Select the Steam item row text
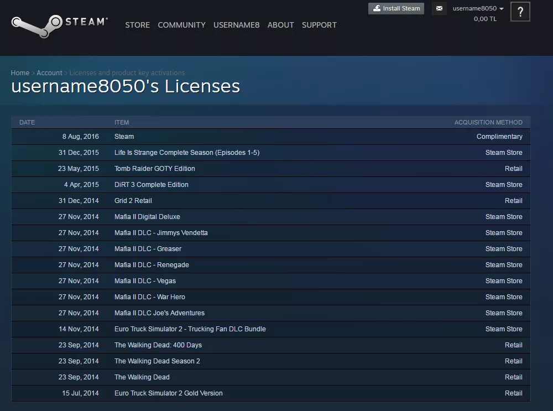The height and width of the screenshot is (411, 553). click(124, 137)
